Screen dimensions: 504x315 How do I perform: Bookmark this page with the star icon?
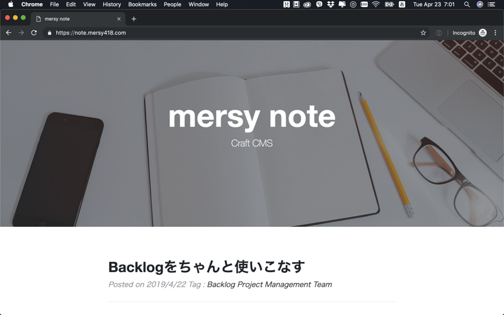(423, 33)
